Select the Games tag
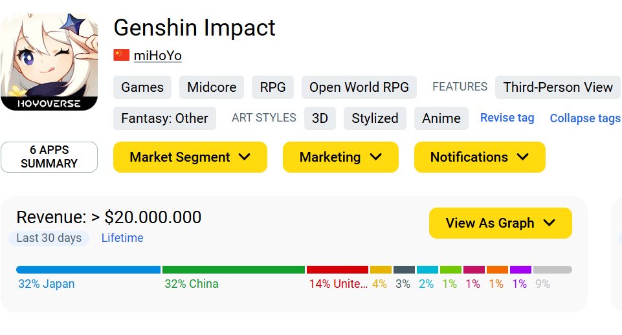622x335 pixels. 142,87
